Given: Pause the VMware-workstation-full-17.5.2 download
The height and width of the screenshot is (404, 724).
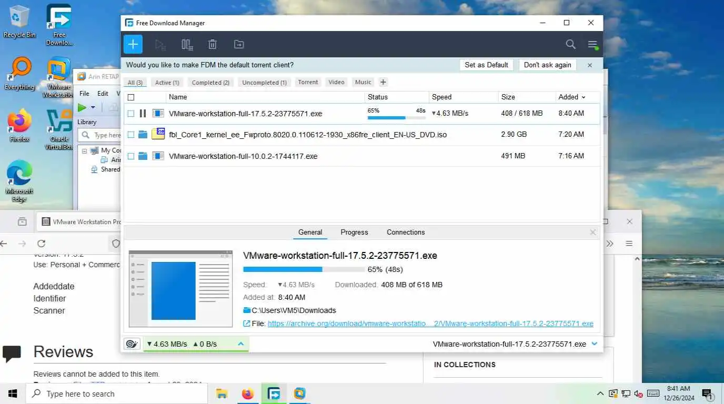Looking at the screenshot, I should click(143, 113).
